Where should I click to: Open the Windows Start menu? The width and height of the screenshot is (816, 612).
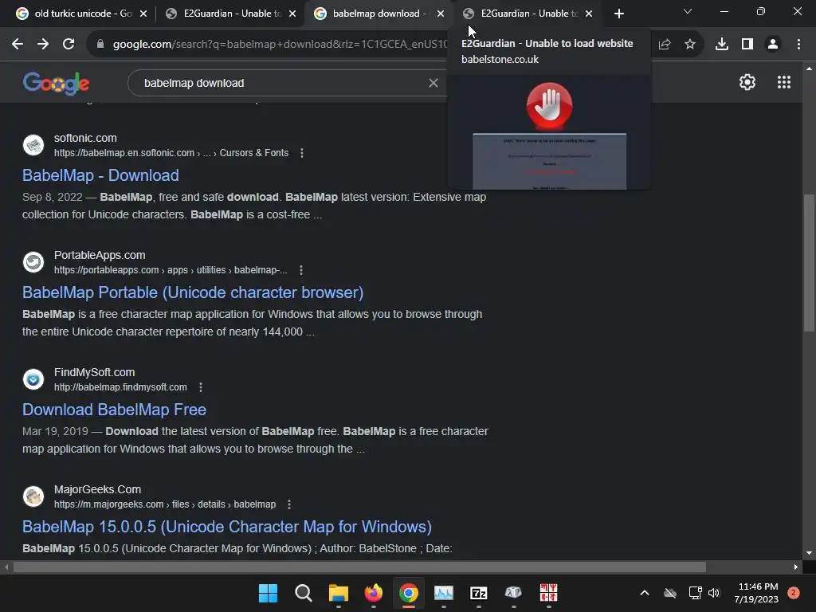(268, 593)
